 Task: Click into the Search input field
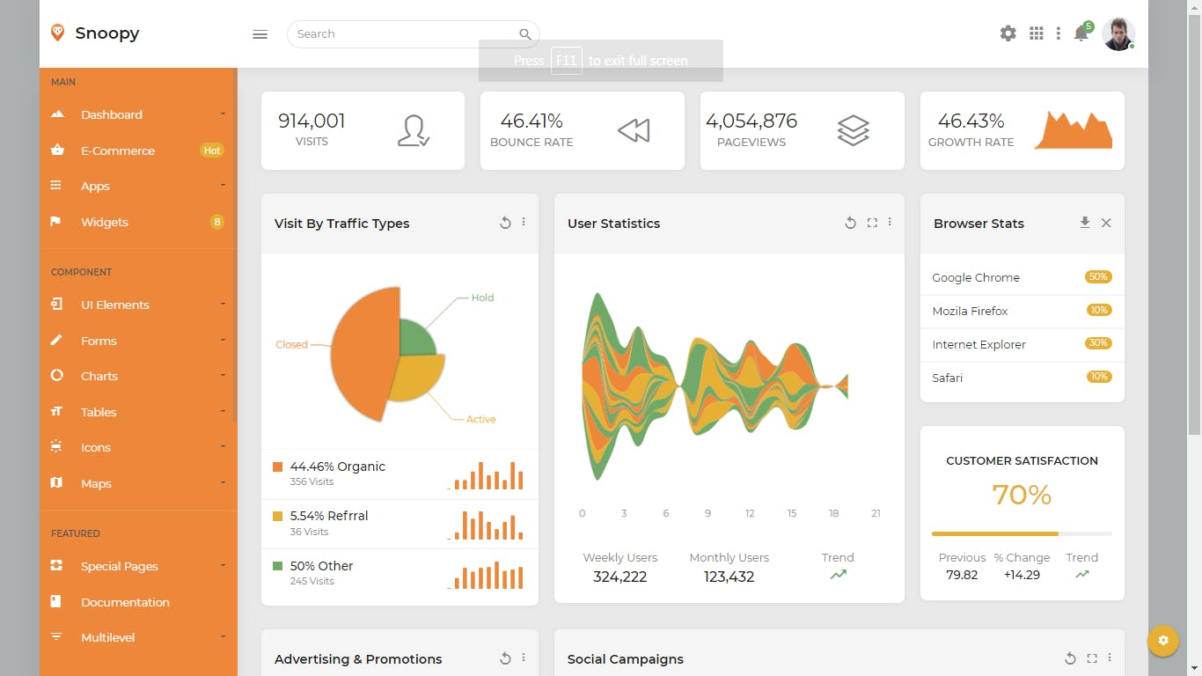point(405,34)
